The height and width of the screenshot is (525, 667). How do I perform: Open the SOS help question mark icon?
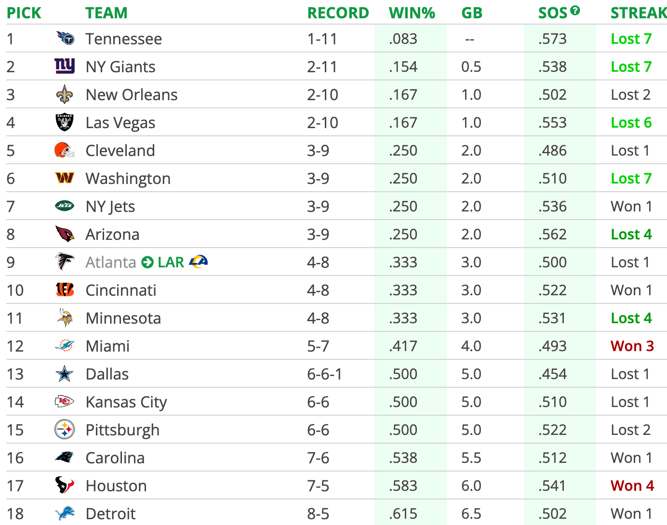click(575, 11)
